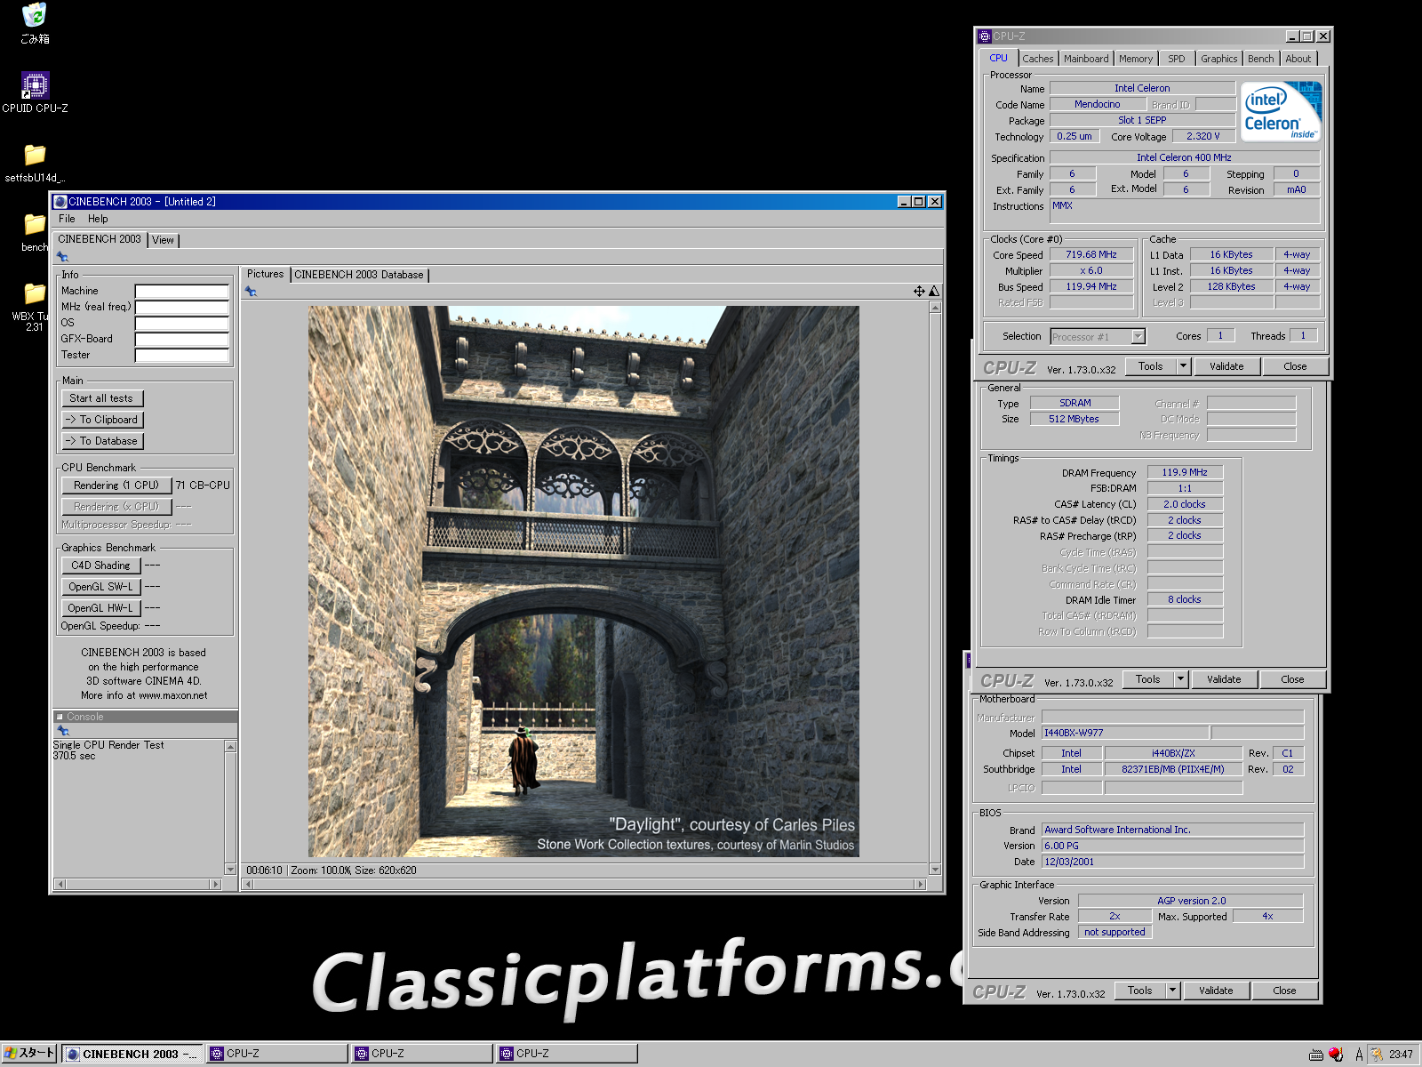Open the bench folder on desktop
Image resolution: width=1422 pixels, height=1067 pixels.
pos(35,233)
